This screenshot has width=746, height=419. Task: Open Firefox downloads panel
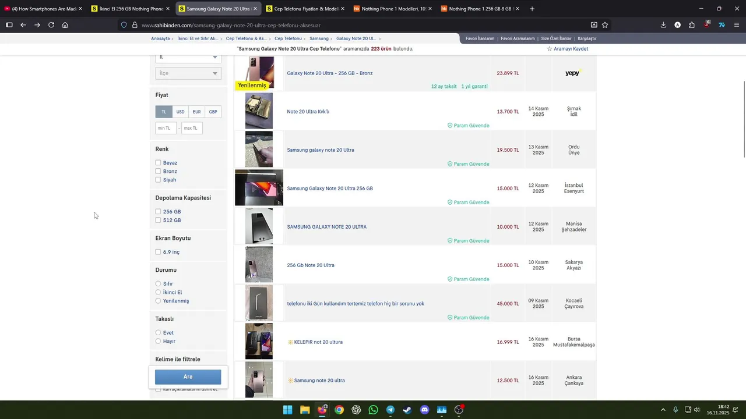click(x=663, y=25)
